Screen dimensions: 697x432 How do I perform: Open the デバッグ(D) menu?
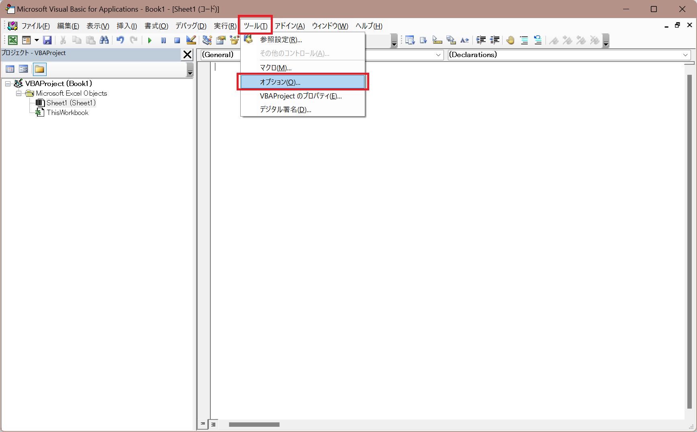[190, 26]
